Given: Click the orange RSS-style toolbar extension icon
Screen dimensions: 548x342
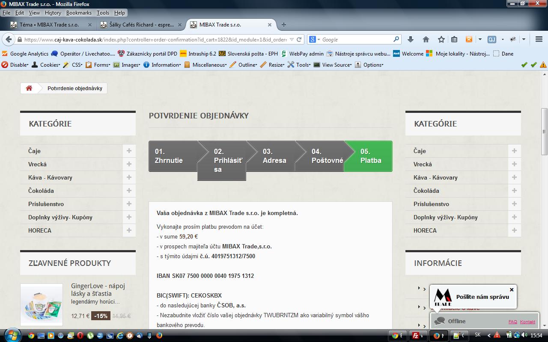Looking at the screenshot, I should [x=469, y=39].
